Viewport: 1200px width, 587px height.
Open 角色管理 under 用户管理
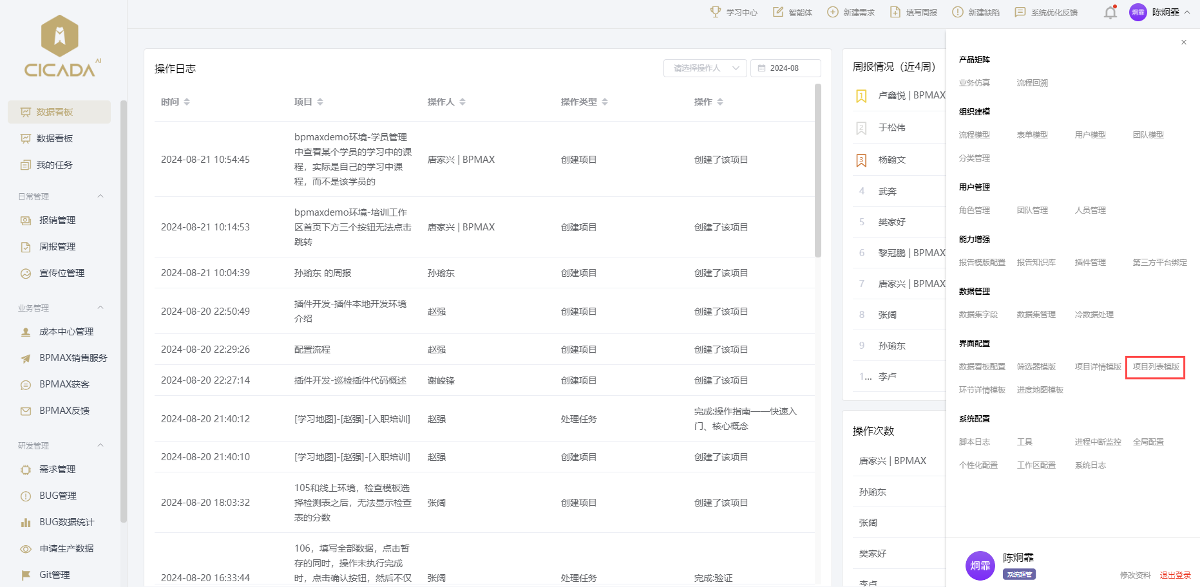point(974,210)
